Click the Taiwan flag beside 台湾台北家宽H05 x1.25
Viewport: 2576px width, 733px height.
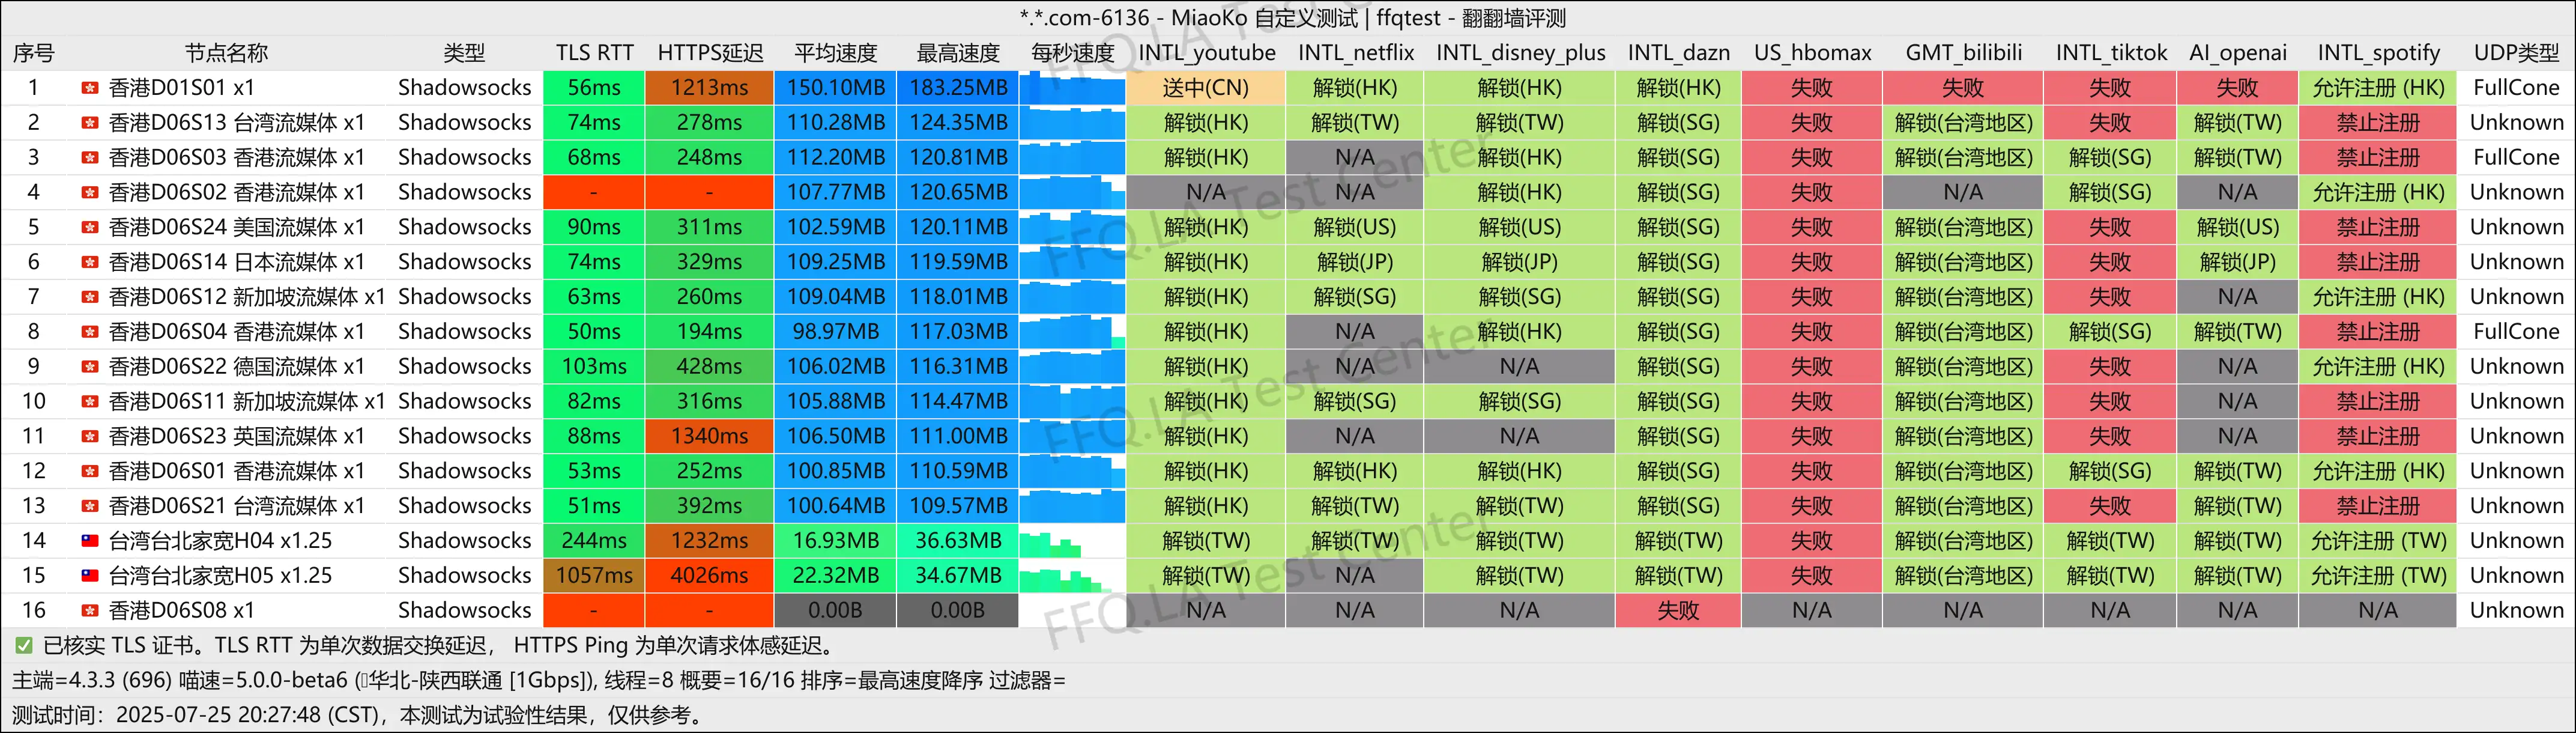tap(89, 576)
